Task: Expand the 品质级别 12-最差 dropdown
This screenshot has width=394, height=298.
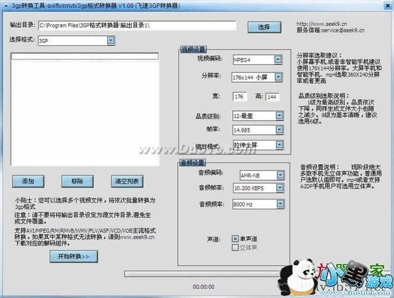Action: point(258,116)
